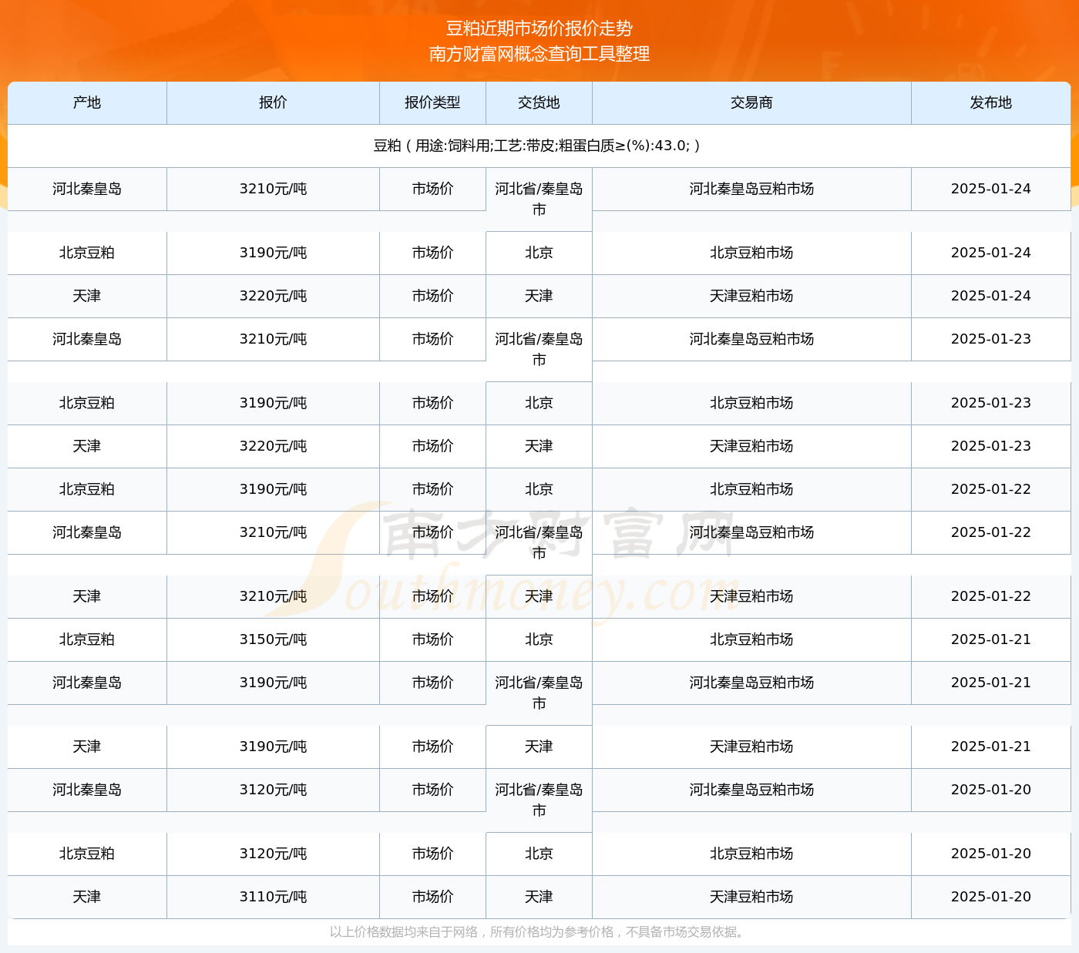Click 天津豆粕市场 trader in the 2025-01-23 row
1079x953 pixels.
coord(751,446)
